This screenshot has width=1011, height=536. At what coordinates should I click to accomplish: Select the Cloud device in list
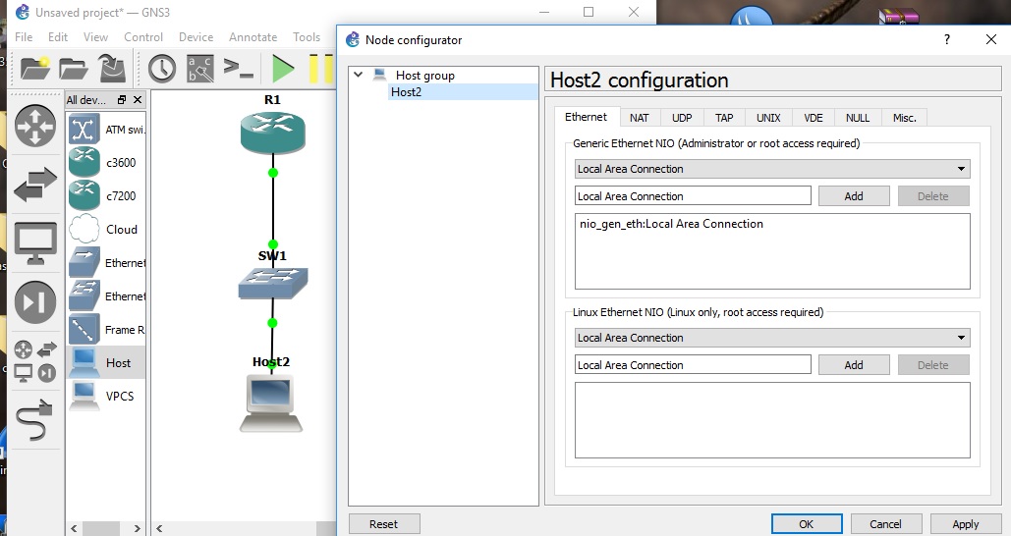(x=107, y=230)
